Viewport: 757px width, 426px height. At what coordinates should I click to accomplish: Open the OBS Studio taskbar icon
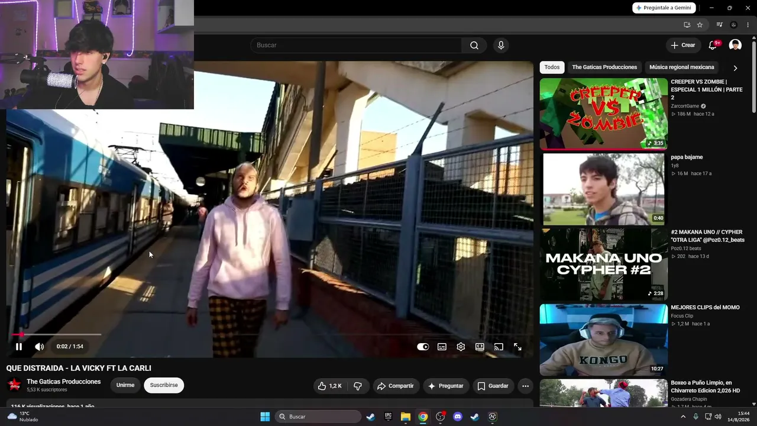tap(440, 417)
